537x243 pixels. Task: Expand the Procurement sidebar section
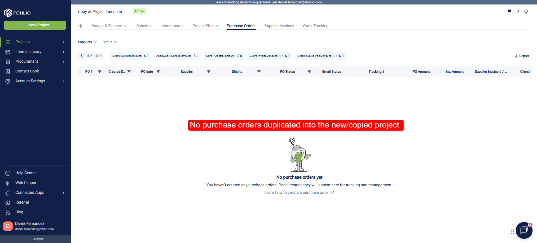[x=63, y=62]
